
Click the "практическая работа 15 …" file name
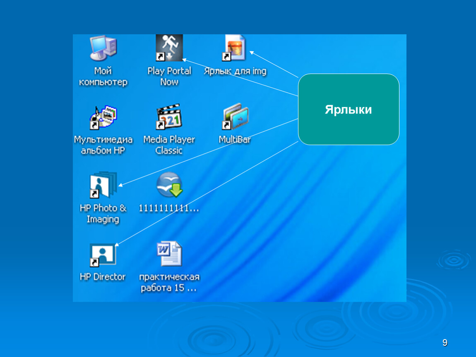[x=169, y=282]
